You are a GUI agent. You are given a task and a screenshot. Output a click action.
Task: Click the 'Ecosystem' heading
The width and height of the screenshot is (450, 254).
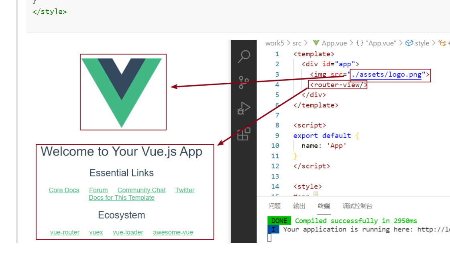pos(121,215)
